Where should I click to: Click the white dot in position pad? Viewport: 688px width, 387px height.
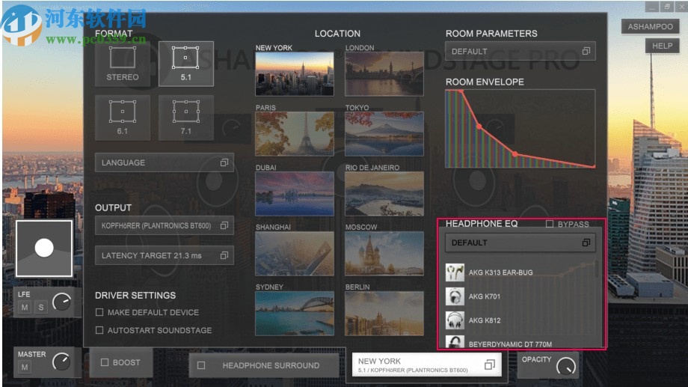44,248
